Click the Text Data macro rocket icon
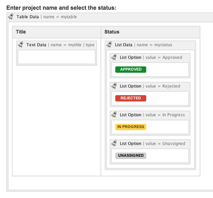213x198 pixels. coord(21,45)
